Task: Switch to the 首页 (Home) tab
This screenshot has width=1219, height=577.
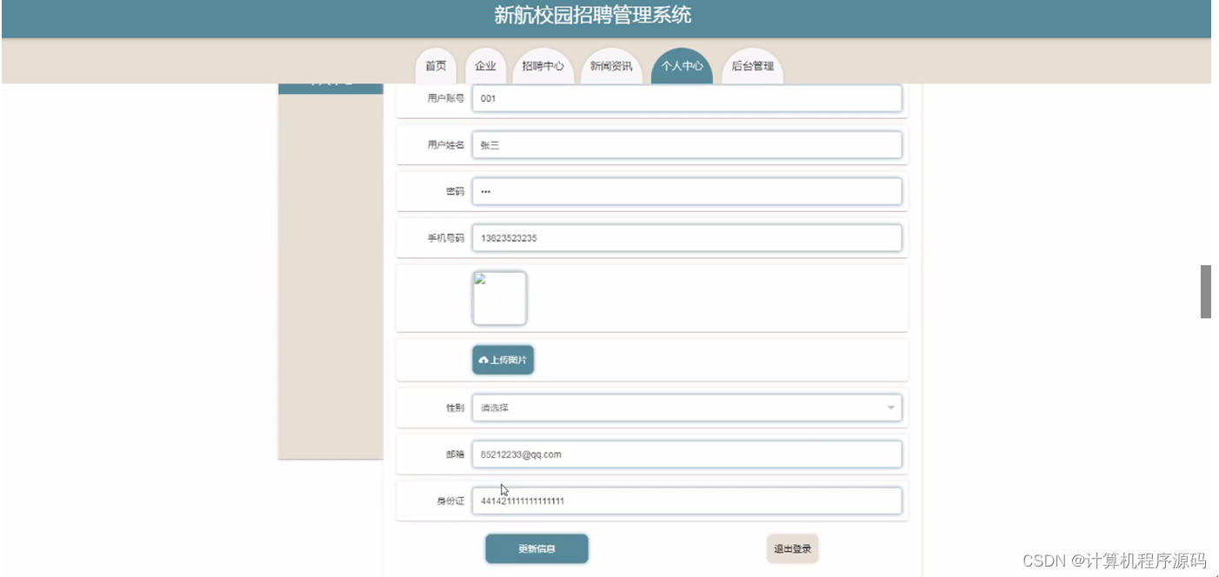Action: [x=435, y=65]
